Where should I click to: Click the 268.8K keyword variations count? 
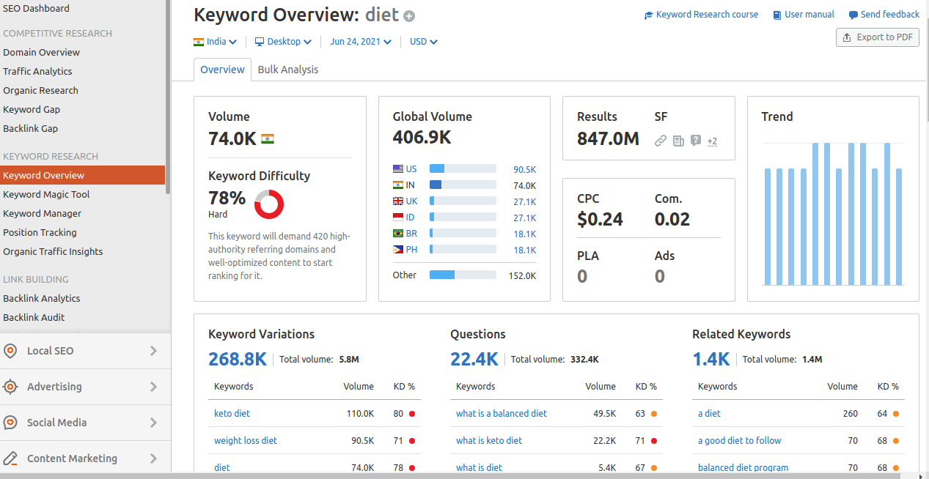point(238,359)
